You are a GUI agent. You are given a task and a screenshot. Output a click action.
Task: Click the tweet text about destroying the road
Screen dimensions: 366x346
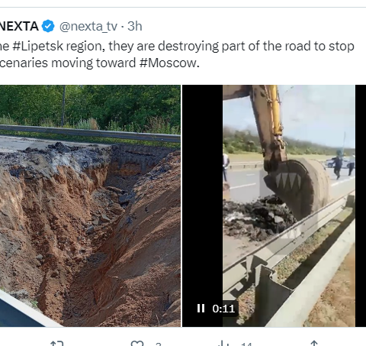pos(177,54)
